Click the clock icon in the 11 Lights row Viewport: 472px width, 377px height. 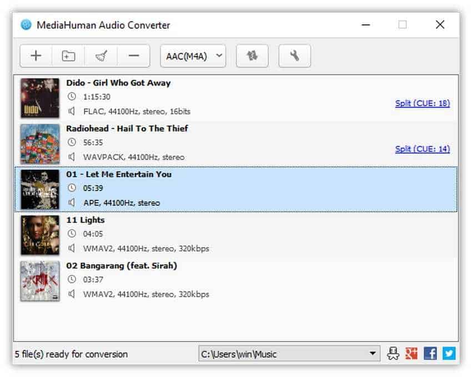click(72, 234)
